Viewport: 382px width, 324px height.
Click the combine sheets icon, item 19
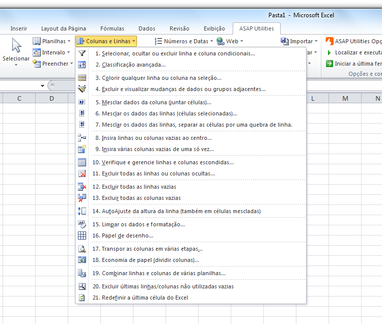[x=82, y=273]
